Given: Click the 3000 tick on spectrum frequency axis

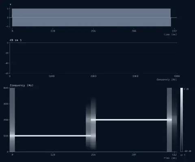Looking at the screenshot, I should pos(135,76).
